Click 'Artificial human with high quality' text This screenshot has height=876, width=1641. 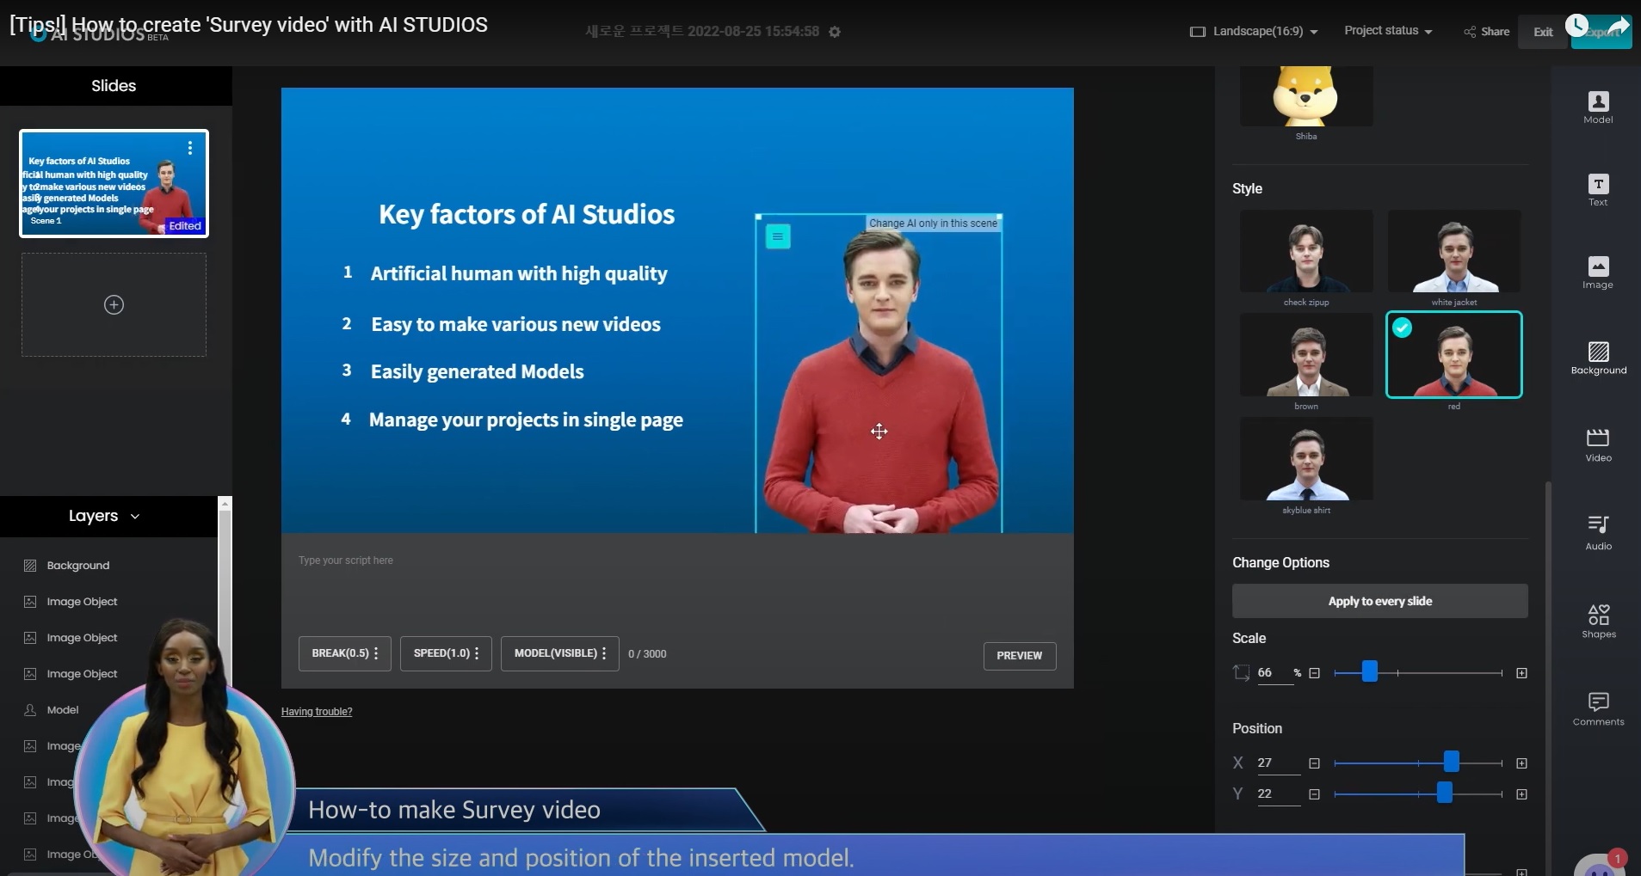(x=519, y=274)
